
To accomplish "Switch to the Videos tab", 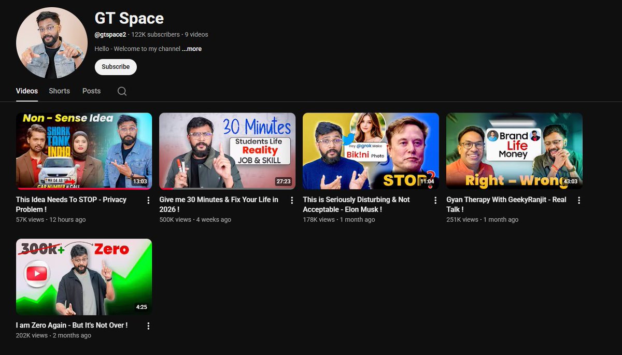I will pyautogui.click(x=27, y=91).
